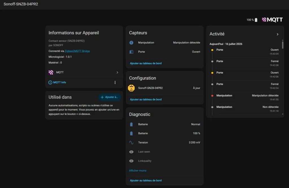Click the grey marker for Manipulation Non détectée
The image size is (289, 188).
212,107
